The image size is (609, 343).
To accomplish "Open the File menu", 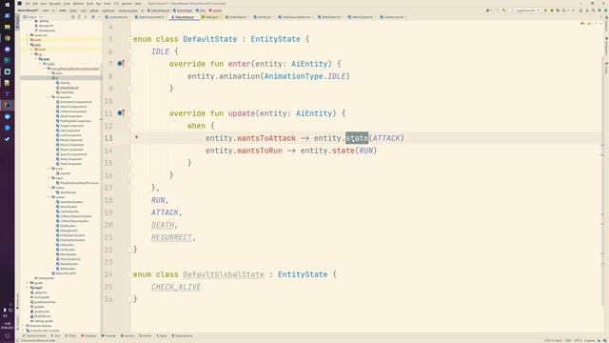I will click(x=28, y=4).
